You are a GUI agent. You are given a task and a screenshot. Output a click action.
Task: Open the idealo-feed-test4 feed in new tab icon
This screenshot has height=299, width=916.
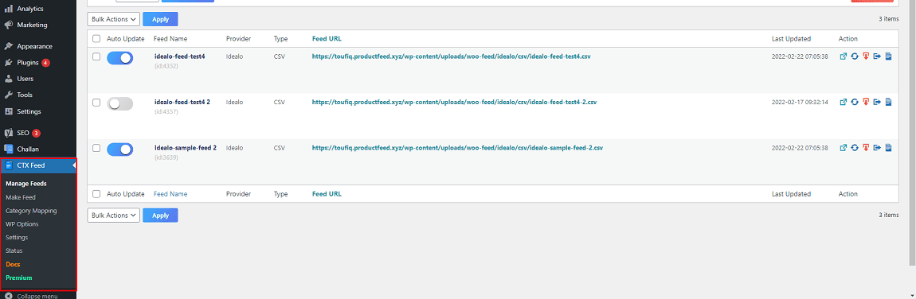[x=843, y=56]
